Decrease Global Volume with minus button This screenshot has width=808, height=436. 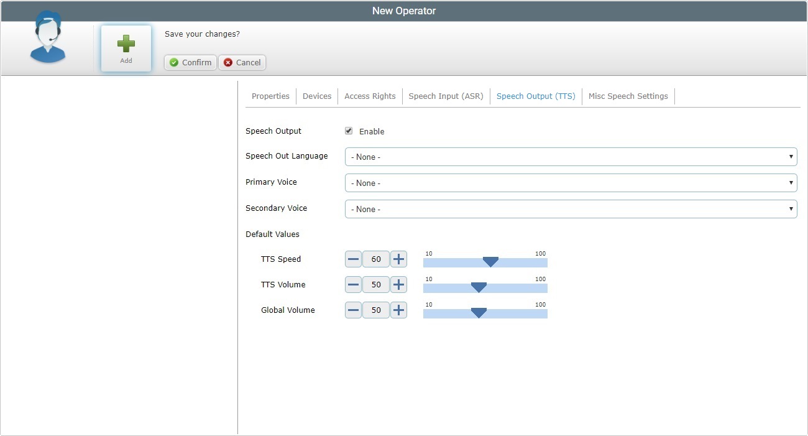tap(353, 310)
